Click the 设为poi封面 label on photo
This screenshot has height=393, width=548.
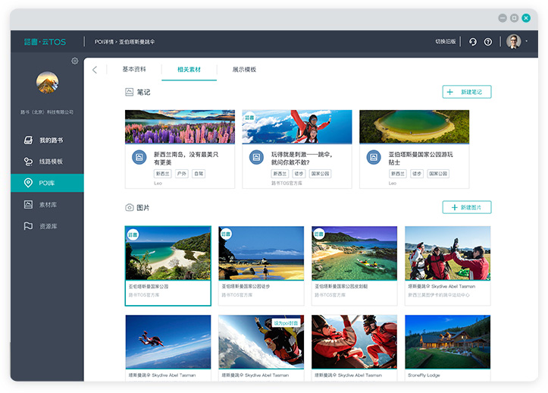(x=286, y=323)
